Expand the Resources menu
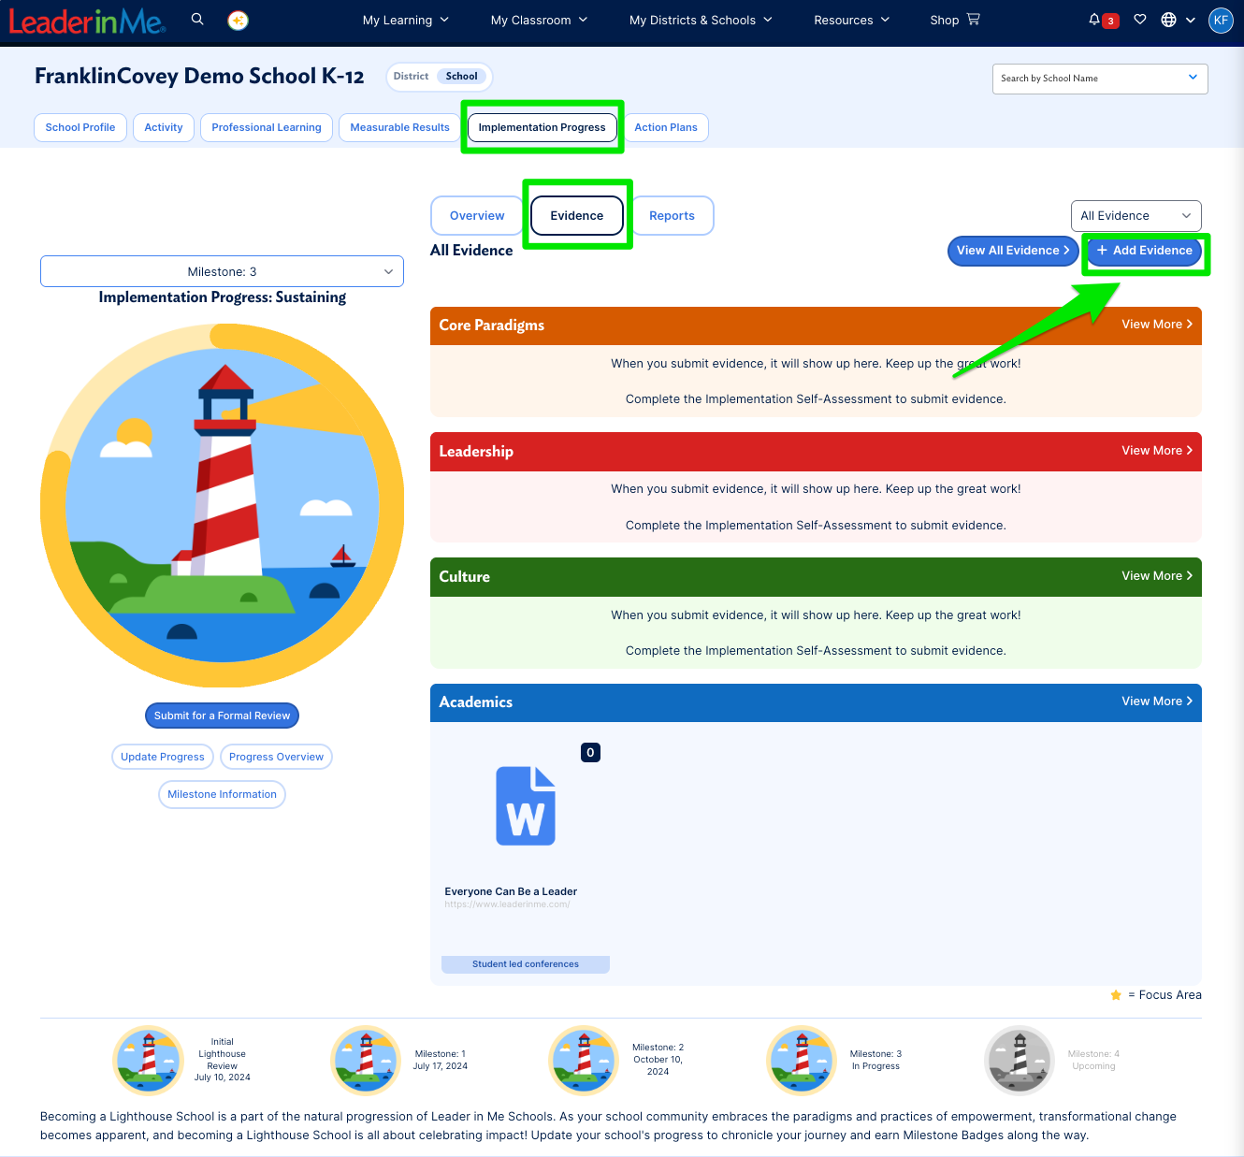This screenshot has width=1244, height=1157. coord(851,20)
